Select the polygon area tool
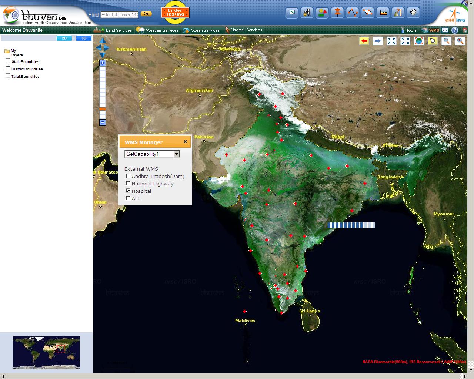474x379 pixels. 368,13
